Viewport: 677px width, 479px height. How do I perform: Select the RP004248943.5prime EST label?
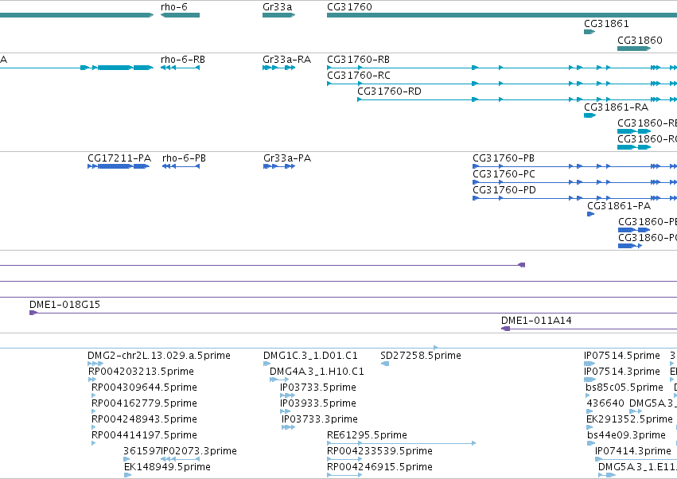point(144,420)
